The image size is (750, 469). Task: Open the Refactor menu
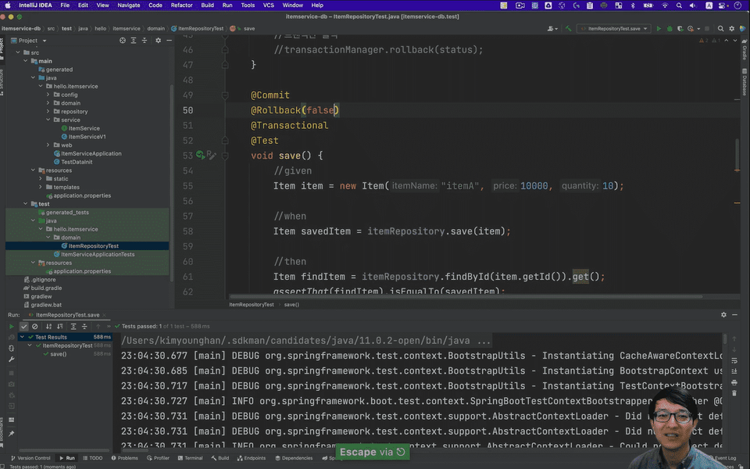pyautogui.click(x=181, y=5)
